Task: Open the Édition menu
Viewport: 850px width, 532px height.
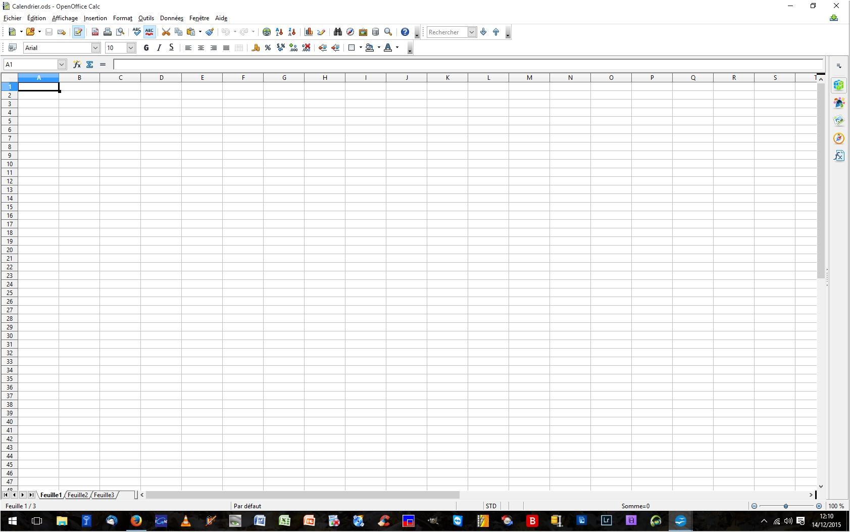Action: click(36, 18)
